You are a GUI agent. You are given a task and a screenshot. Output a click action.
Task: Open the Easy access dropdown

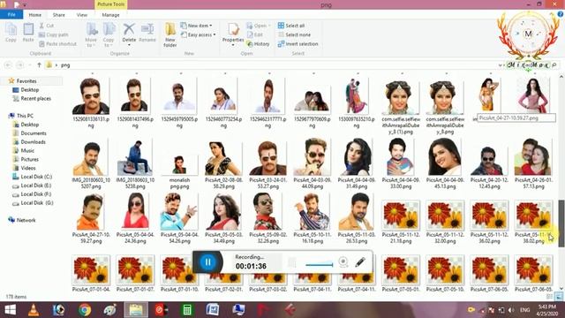coord(198,34)
